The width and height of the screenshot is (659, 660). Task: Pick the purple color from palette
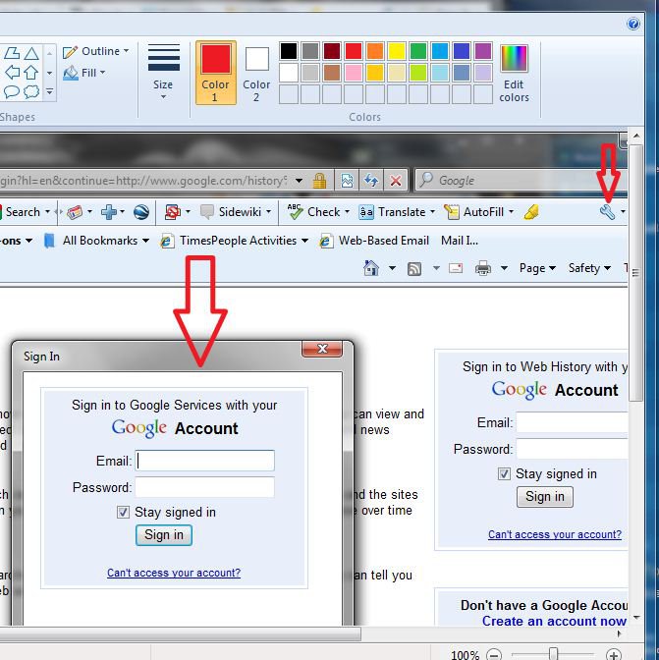(483, 51)
